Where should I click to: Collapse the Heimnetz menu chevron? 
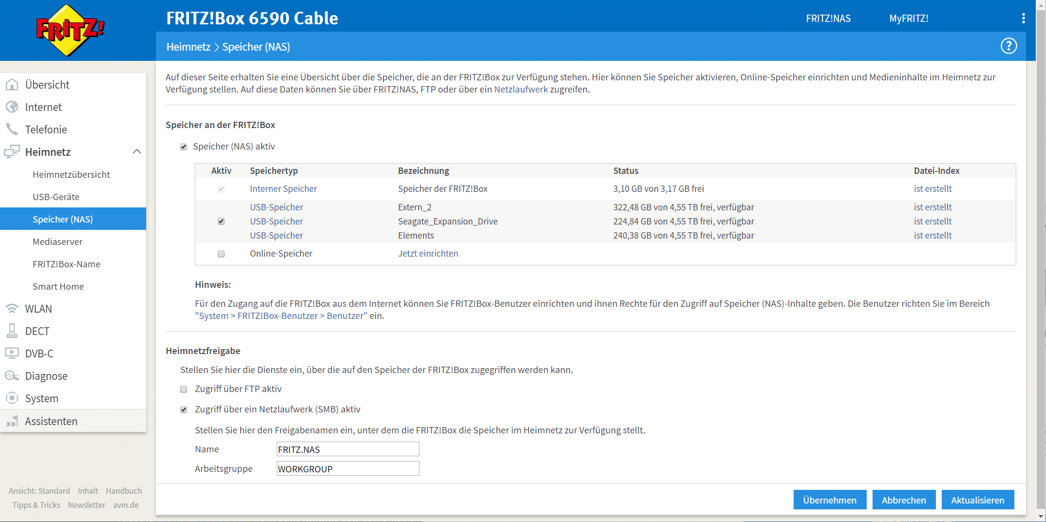137,152
